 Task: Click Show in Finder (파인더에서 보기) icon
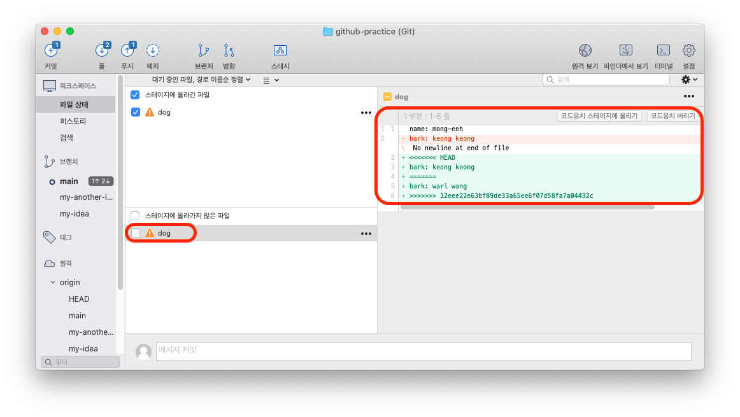[626, 50]
